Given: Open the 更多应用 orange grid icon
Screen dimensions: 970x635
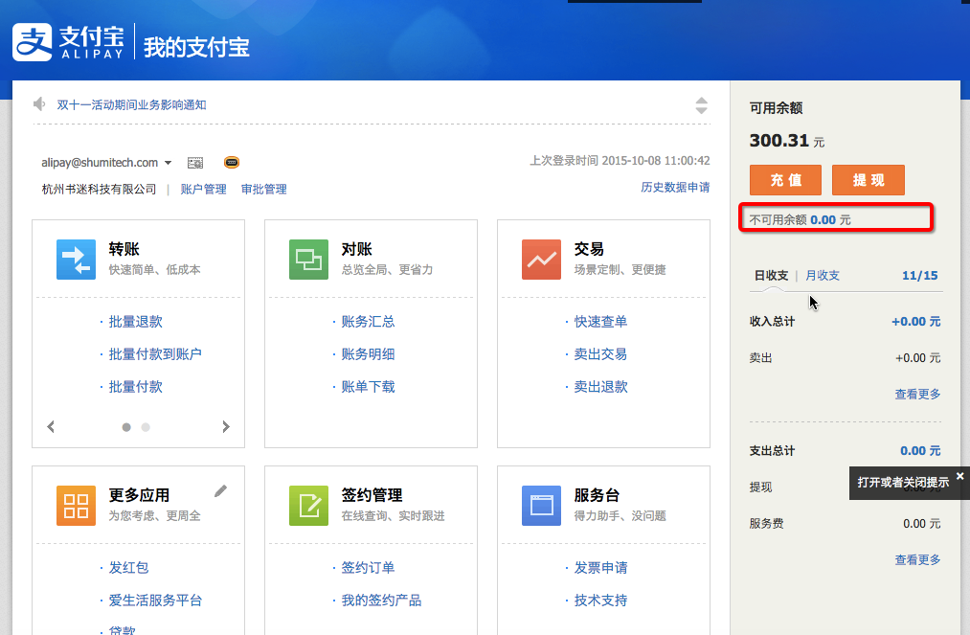Looking at the screenshot, I should (76, 506).
